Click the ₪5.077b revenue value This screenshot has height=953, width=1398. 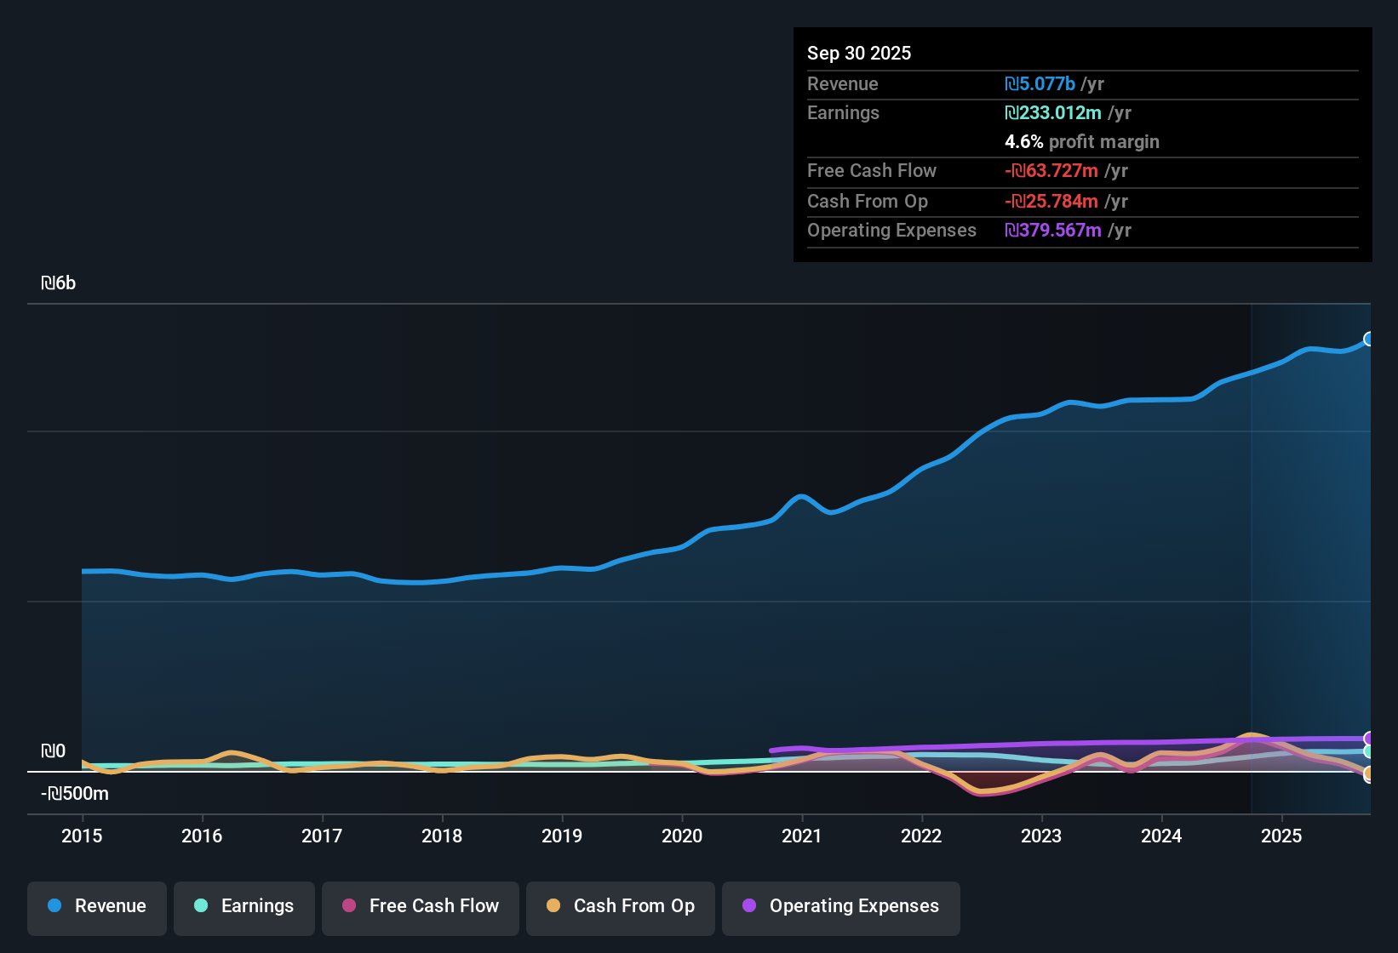(1040, 84)
